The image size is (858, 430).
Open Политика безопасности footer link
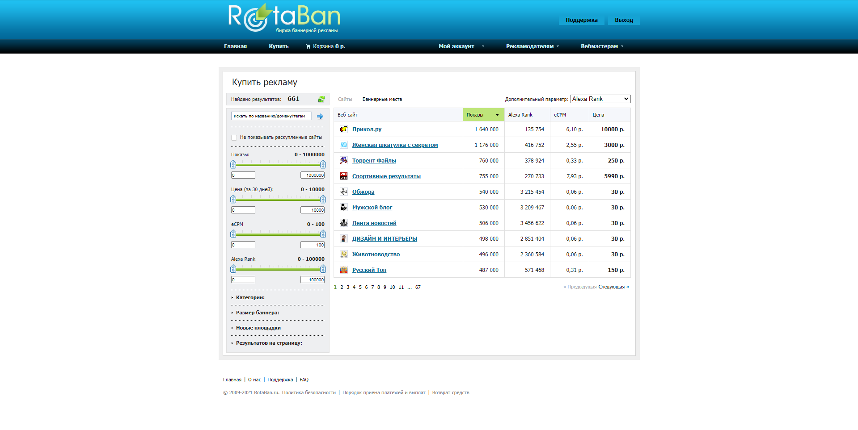[309, 393]
